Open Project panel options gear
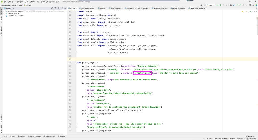The height and width of the screenshot is (140, 258). pos(62,8)
